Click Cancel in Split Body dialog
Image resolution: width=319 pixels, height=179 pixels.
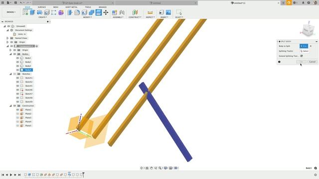click(312, 62)
